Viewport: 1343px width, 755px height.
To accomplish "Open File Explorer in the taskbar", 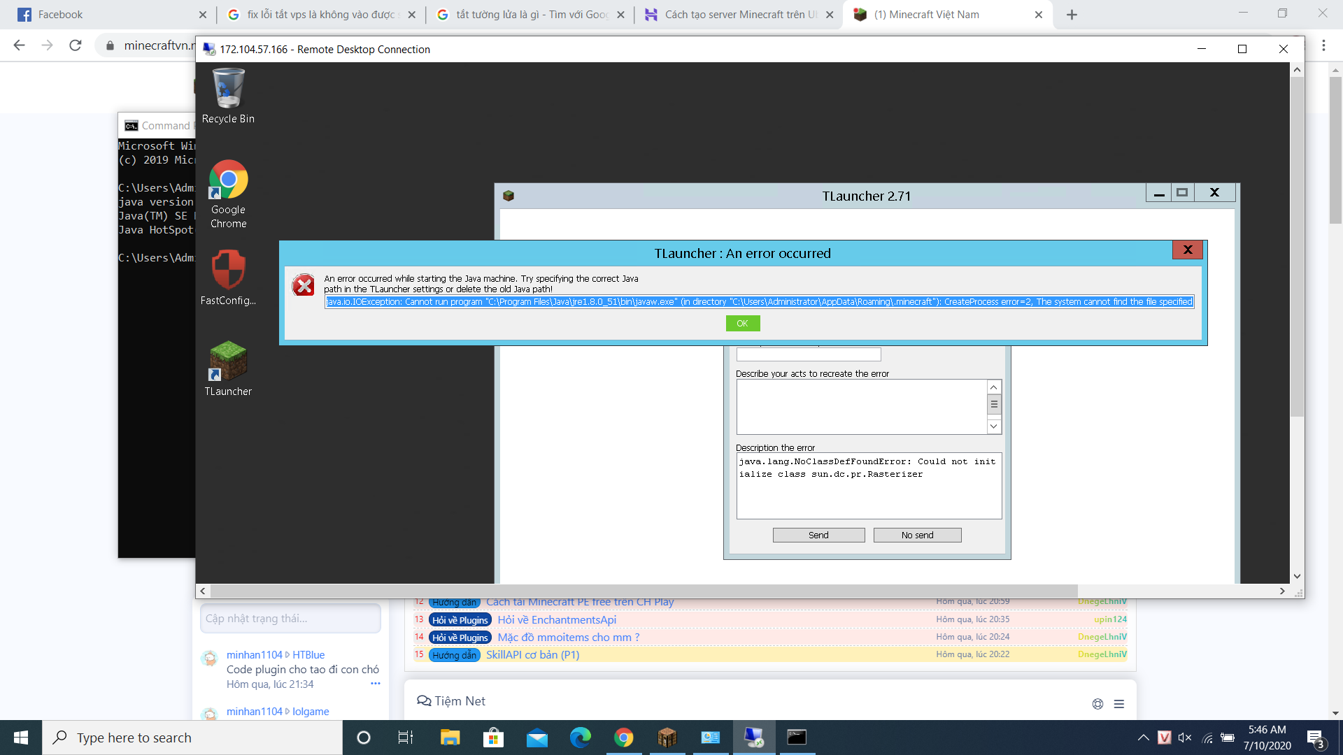I will pos(450,738).
